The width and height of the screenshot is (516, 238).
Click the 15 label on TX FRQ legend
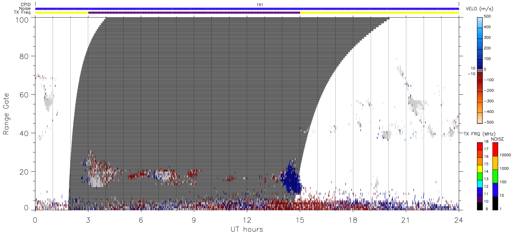(x=486, y=164)
